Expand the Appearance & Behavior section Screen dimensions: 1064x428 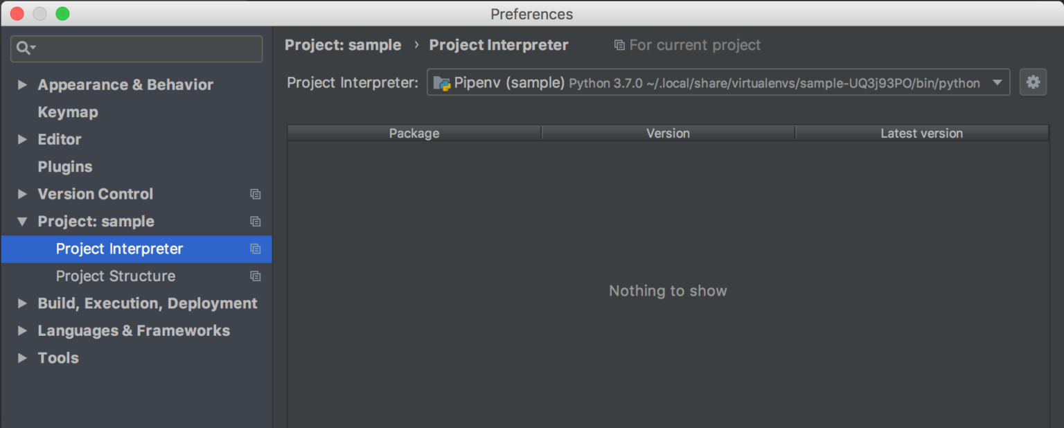pos(22,84)
